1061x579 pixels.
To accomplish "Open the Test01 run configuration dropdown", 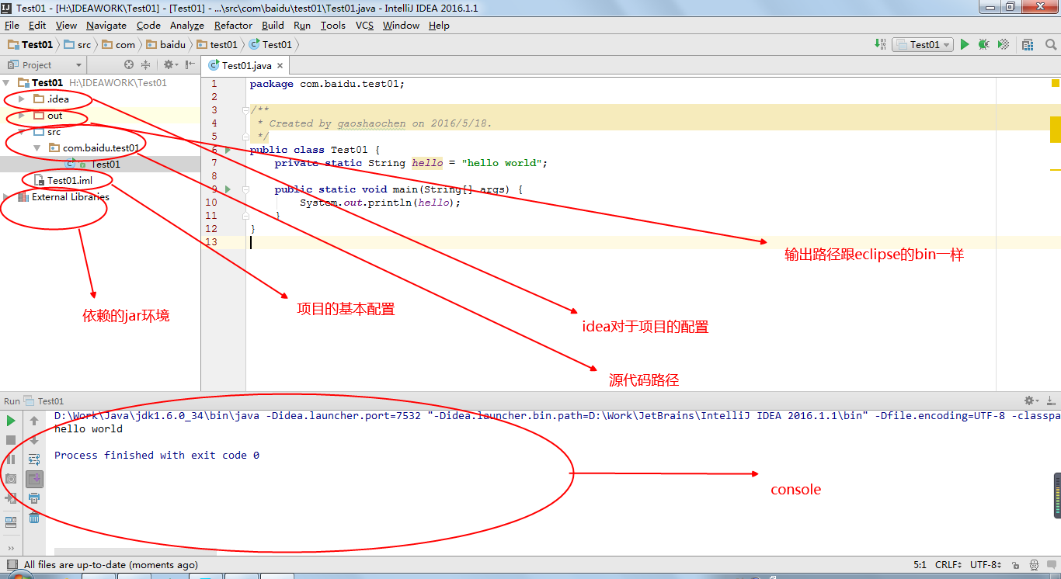I will pyautogui.click(x=923, y=44).
